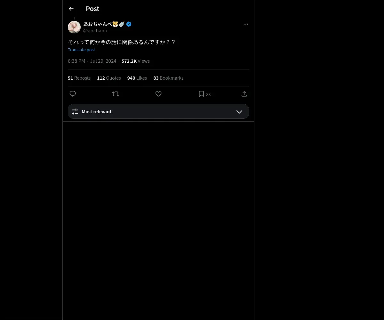View the 940 Likes list
Viewport: 384px width, 320px height.
(137, 78)
